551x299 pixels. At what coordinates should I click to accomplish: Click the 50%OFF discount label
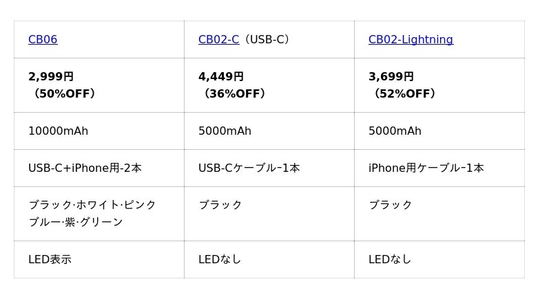(x=62, y=94)
